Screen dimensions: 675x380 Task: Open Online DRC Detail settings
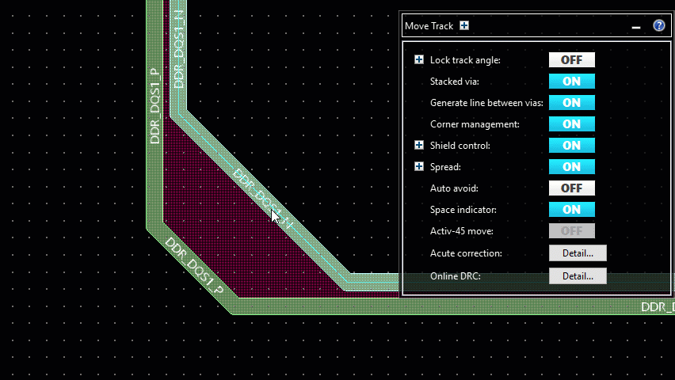click(x=578, y=276)
